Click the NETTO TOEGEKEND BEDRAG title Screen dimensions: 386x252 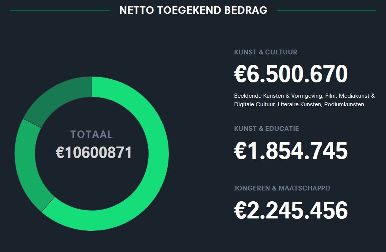click(193, 10)
